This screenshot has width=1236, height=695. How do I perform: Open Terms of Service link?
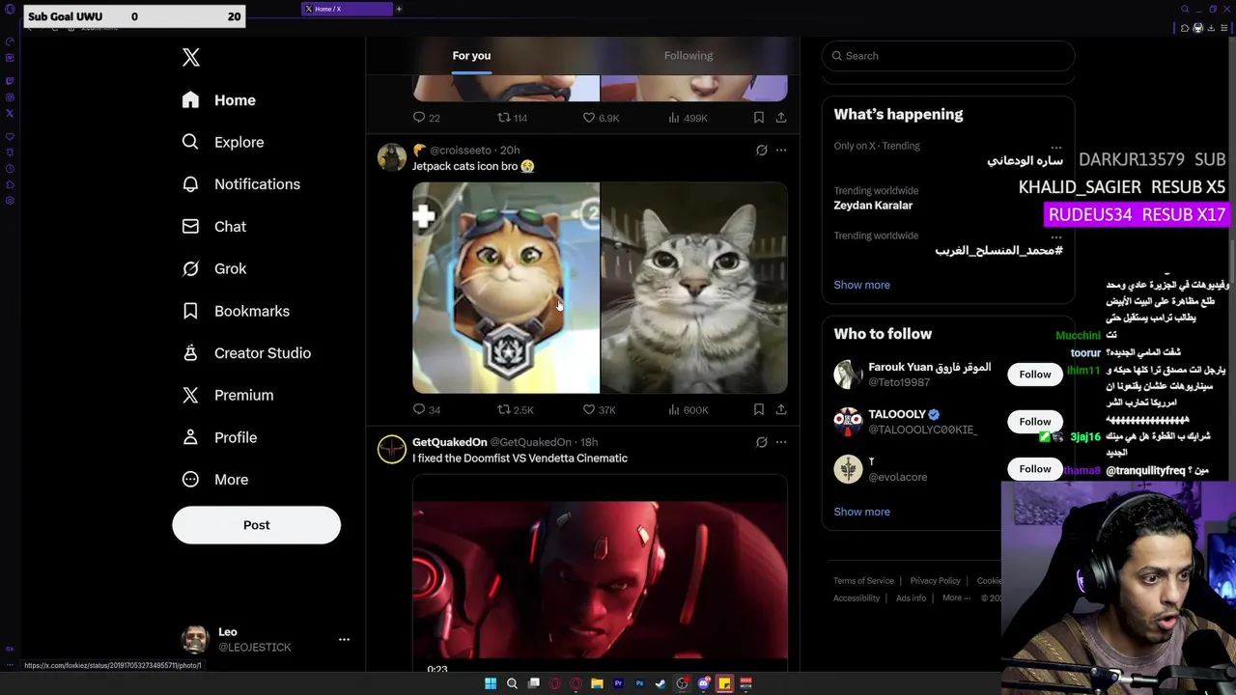863,581
